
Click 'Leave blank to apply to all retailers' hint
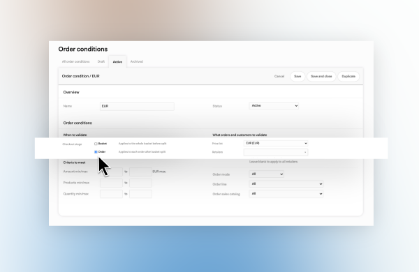(273, 162)
